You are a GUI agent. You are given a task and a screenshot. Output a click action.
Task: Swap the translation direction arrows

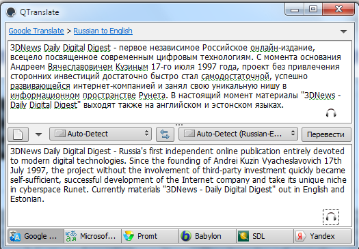point(165,134)
